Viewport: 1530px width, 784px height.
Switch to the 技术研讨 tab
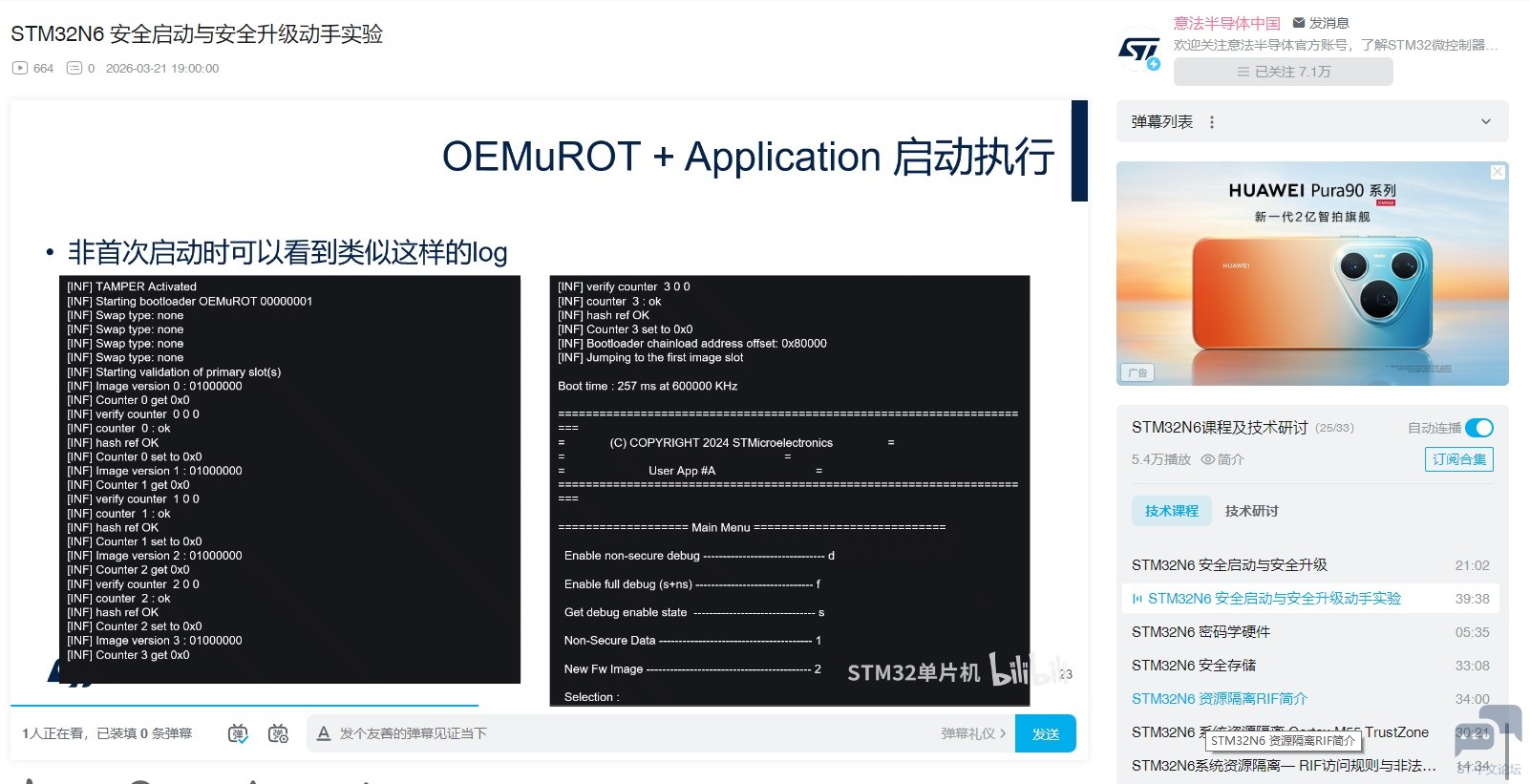click(1251, 511)
